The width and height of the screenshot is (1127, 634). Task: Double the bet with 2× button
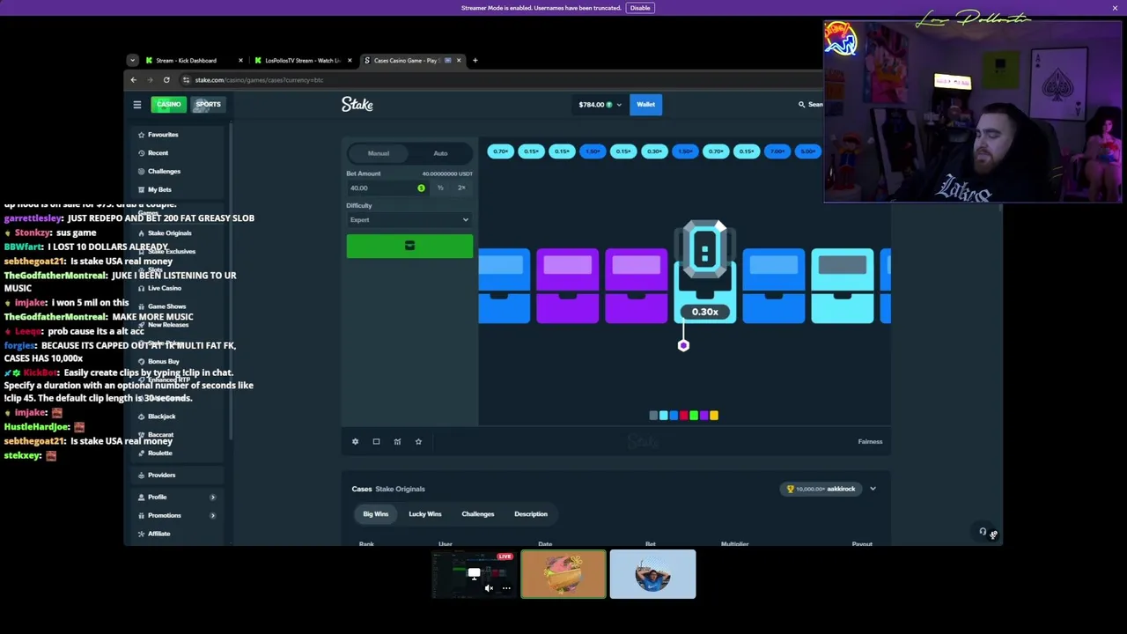[x=461, y=188]
